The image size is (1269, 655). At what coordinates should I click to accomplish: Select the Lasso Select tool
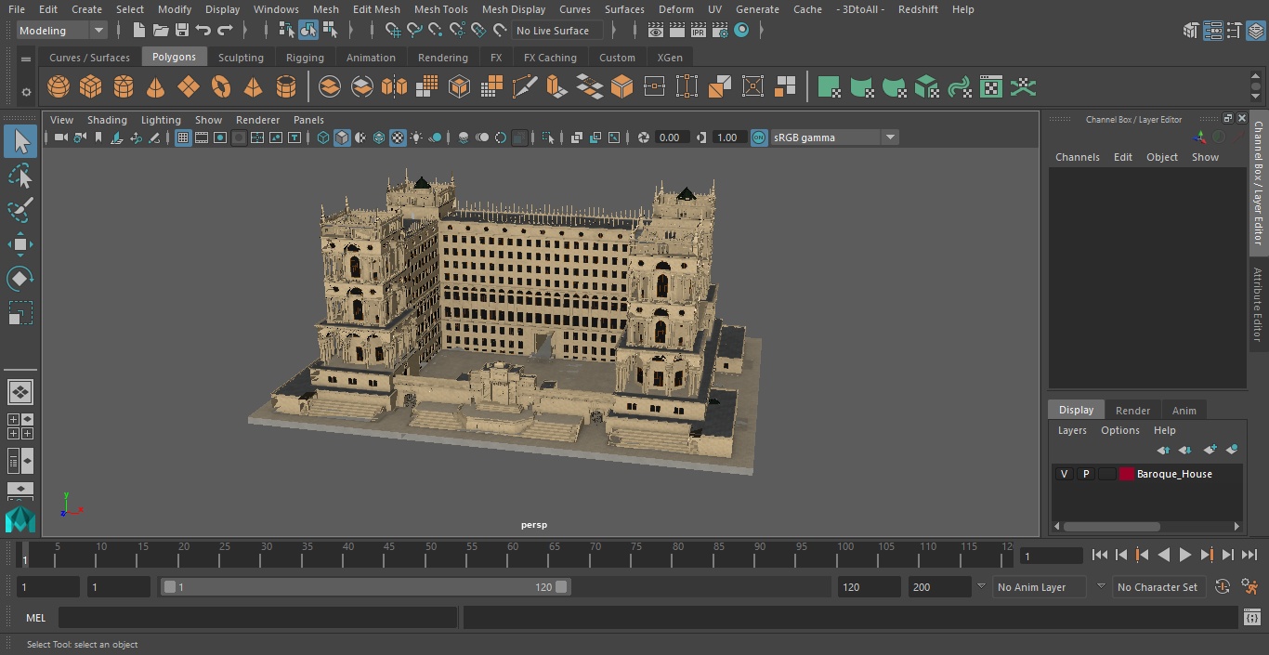pyautogui.click(x=20, y=177)
